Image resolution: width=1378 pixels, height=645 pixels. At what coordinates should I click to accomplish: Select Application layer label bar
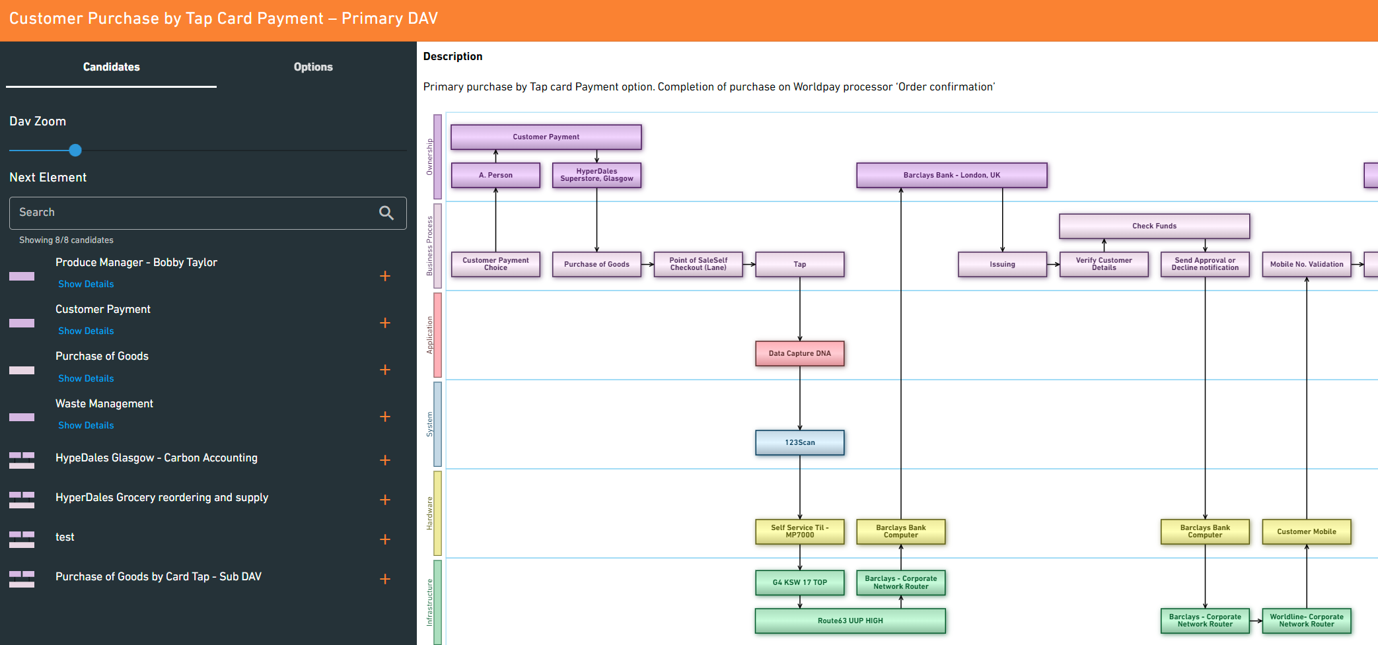tap(437, 335)
